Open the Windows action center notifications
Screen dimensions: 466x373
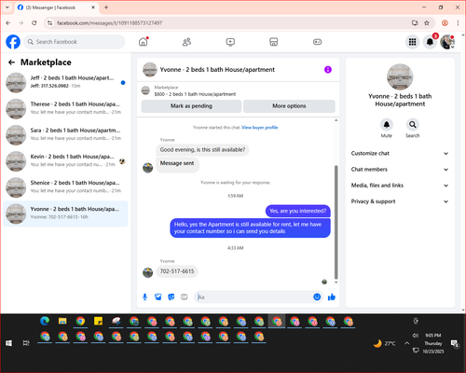pyautogui.click(x=455, y=343)
